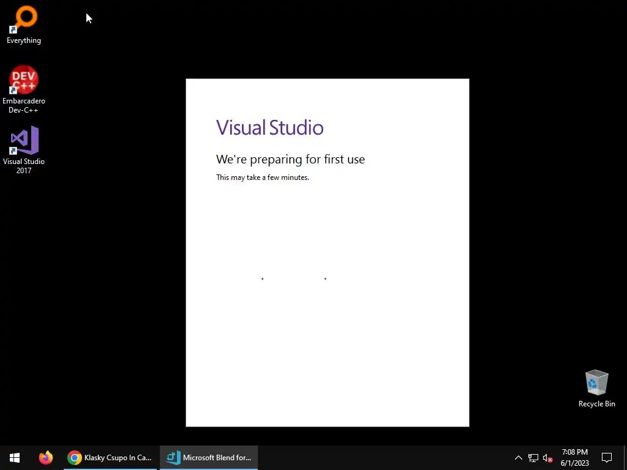The height and width of the screenshot is (470, 627).
Task: Open the clock showing 7:08 PM
Action: pyautogui.click(x=574, y=458)
